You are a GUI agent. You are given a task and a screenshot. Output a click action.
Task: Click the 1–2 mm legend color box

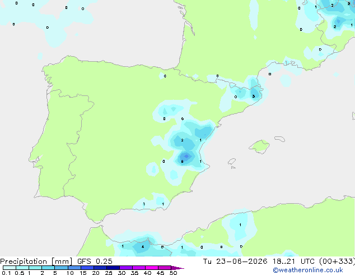pyautogui.click(x=35, y=268)
